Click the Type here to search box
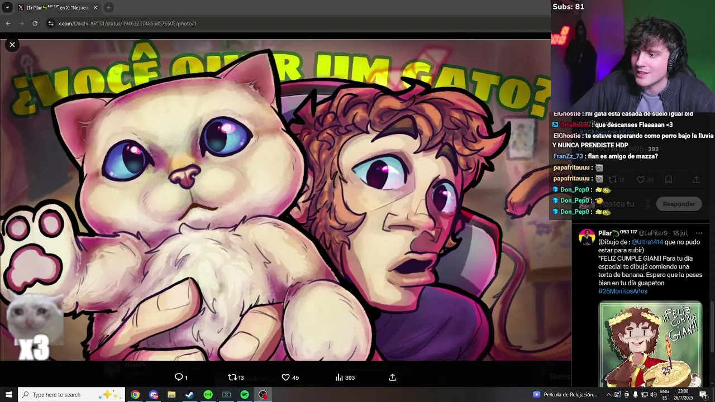 (71, 395)
